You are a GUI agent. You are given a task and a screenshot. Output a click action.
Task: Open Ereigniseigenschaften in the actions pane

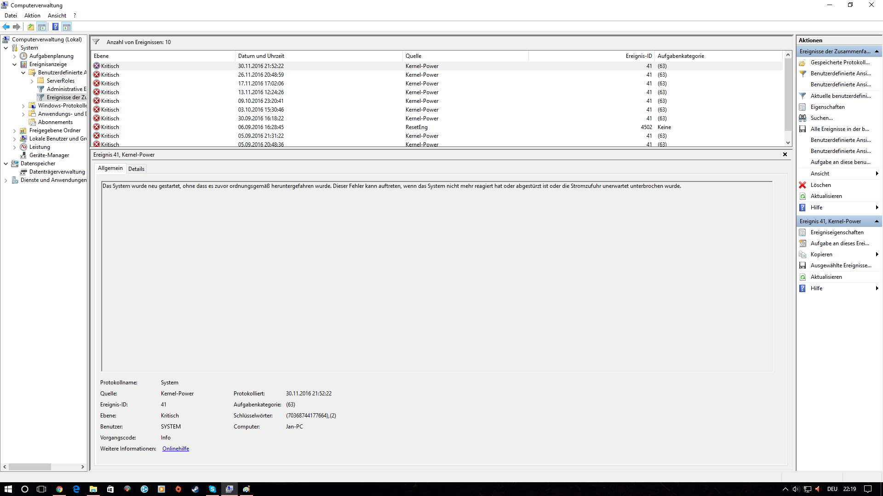point(837,232)
